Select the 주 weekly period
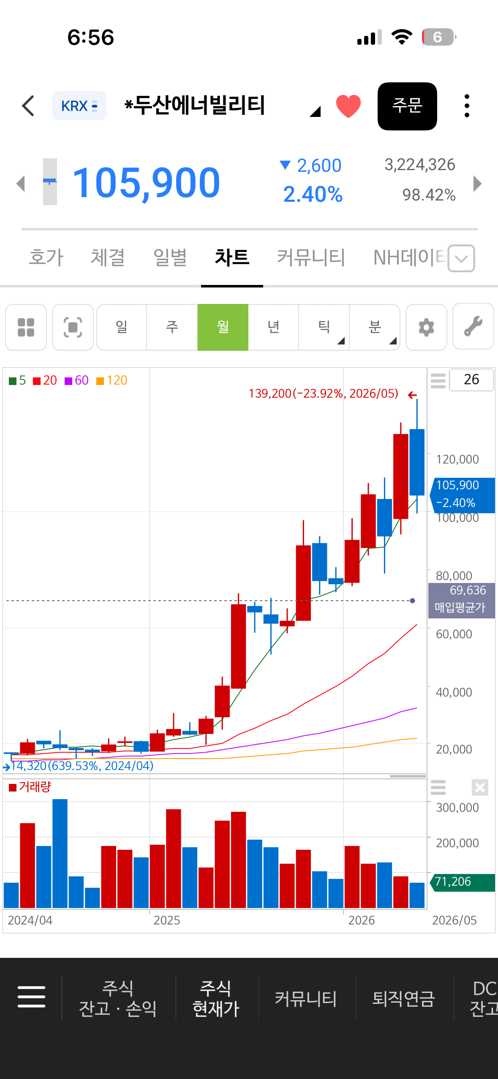The width and height of the screenshot is (498, 1079). [x=172, y=327]
